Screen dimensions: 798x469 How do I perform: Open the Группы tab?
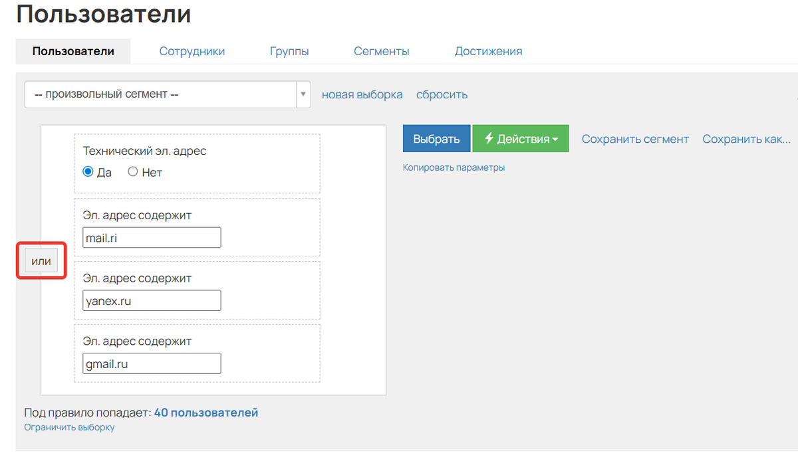289,50
